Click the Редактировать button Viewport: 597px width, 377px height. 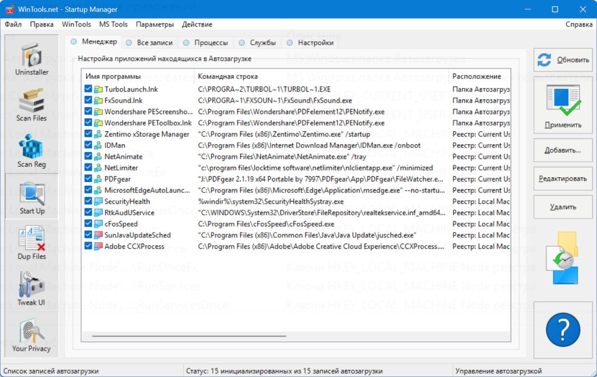tap(563, 179)
